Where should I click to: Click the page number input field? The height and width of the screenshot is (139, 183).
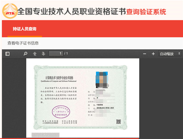point(56,54)
